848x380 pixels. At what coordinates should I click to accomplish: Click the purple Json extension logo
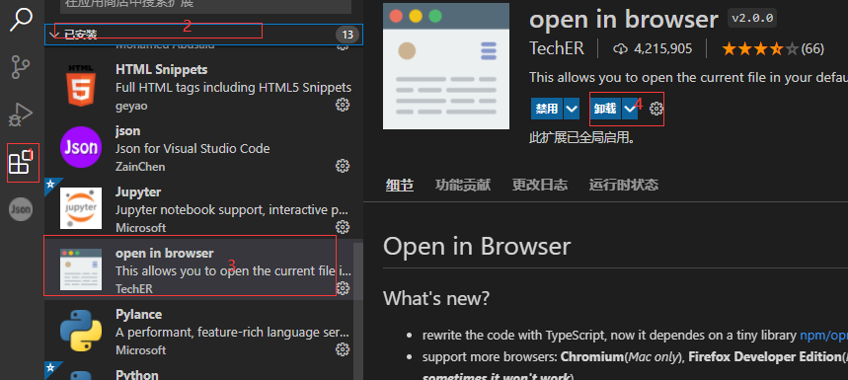81,147
